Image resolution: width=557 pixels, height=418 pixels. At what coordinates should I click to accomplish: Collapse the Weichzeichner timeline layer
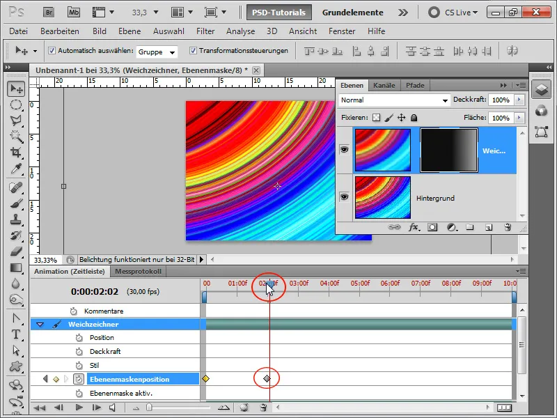[x=40, y=325]
